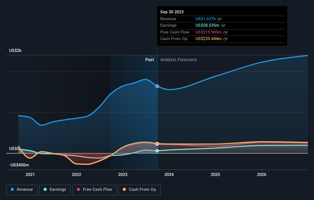Click the Sep 30 2023 tooltip date
Image resolution: width=314 pixels, height=200 pixels.
click(172, 12)
